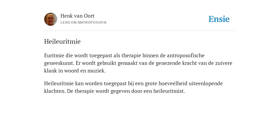Click the word "zuivere" at the line end
279x139 pixels.
pos(224,63)
